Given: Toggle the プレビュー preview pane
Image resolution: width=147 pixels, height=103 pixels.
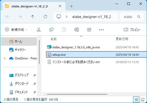Looking at the screenshot, I should point(132,30).
